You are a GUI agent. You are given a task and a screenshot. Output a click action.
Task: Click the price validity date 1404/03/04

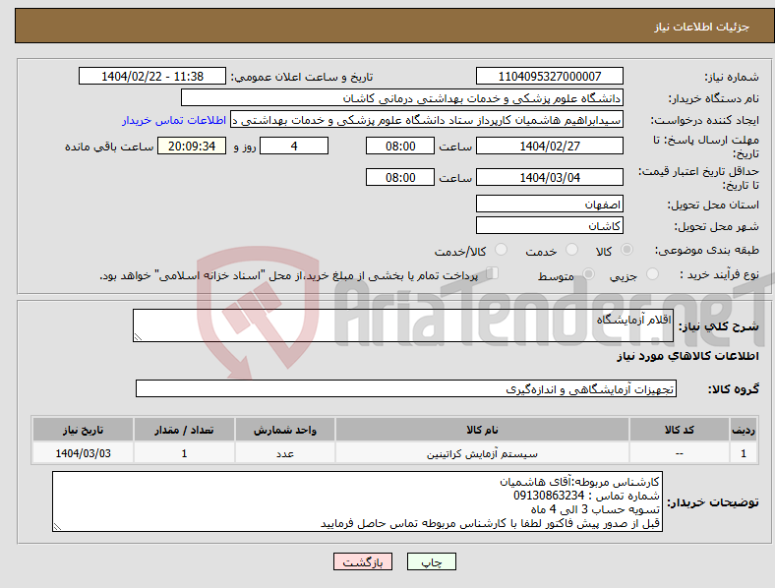(x=549, y=177)
